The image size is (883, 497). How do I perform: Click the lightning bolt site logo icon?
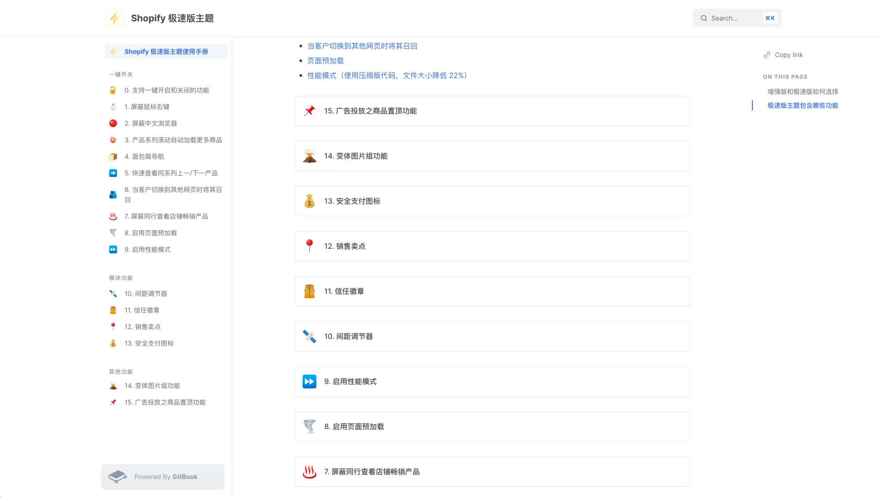tap(114, 18)
